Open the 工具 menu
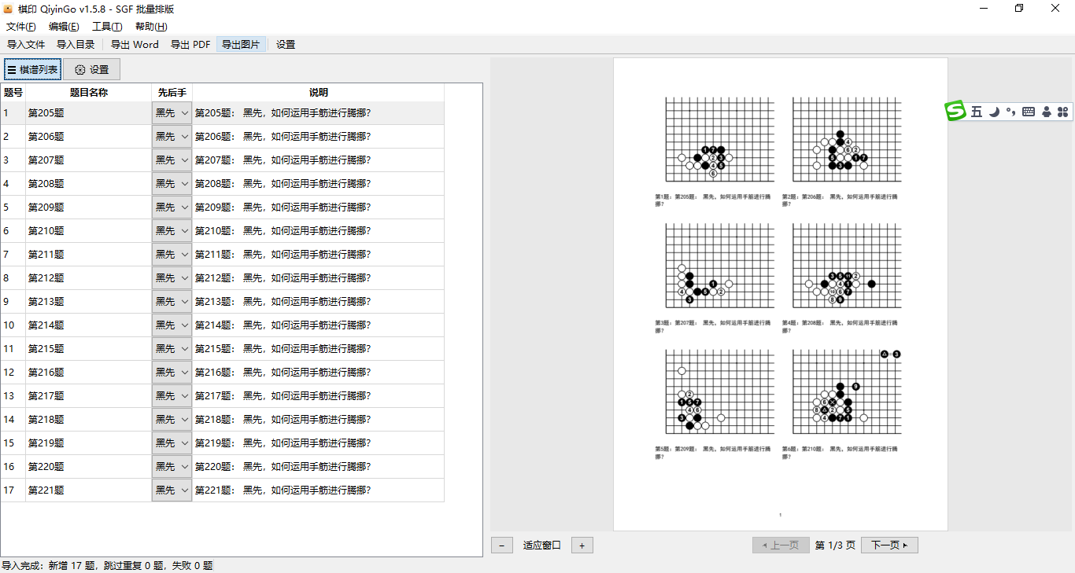The height and width of the screenshot is (573, 1075). (x=107, y=27)
